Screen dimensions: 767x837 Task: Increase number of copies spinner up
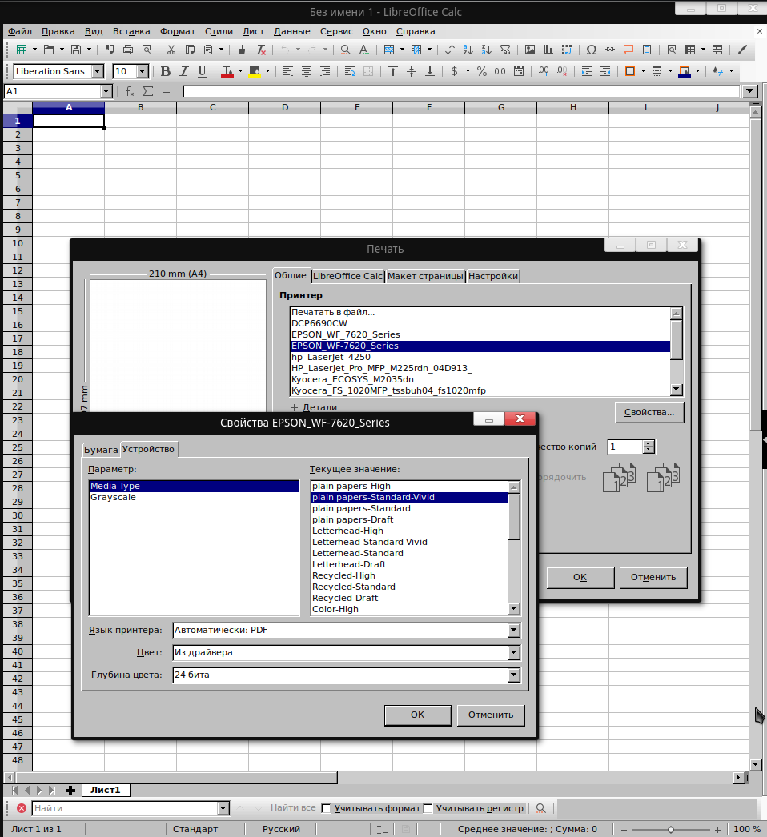[649, 443]
